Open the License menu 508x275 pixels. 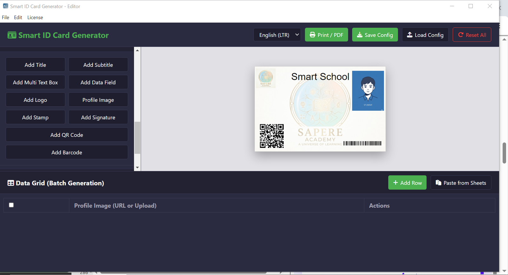(x=35, y=17)
